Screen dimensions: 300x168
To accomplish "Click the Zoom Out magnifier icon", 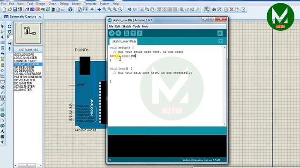I will (x=109, y=9).
